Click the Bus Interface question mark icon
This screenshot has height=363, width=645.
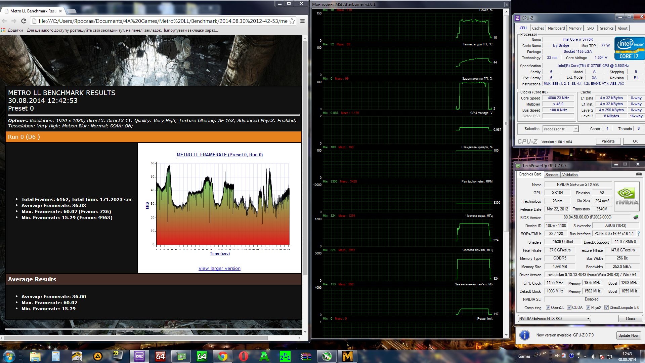coord(639,234)
